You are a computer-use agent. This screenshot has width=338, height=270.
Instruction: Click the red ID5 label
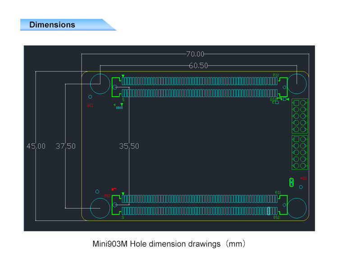point(107,196)
